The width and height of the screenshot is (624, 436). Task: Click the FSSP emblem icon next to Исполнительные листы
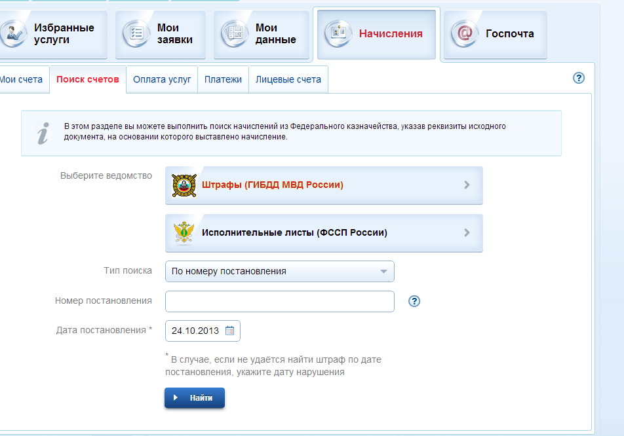[x=184, y=232]
